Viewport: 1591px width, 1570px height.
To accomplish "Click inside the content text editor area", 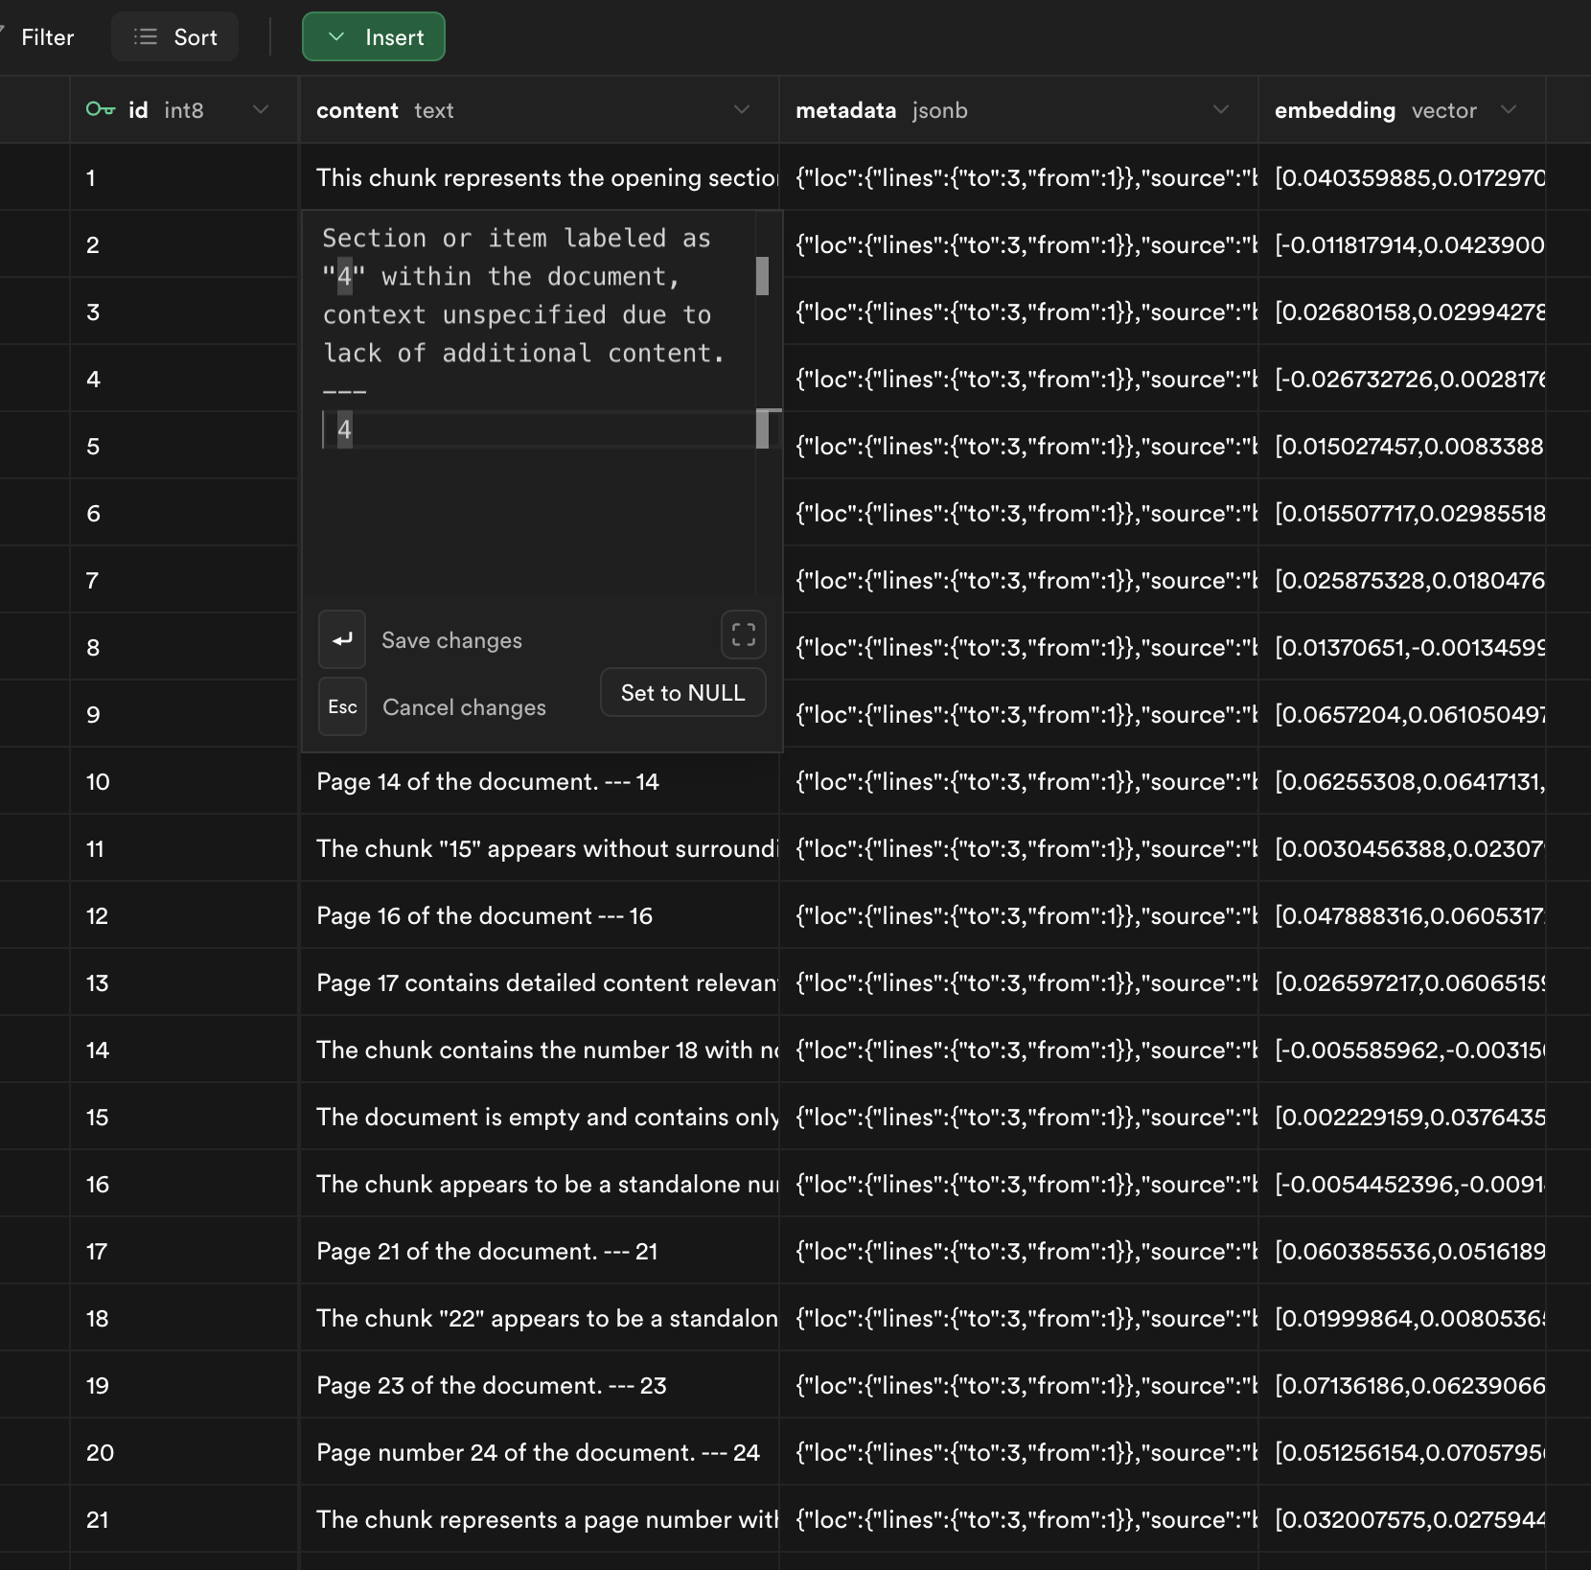I will (x=527, y=508).
